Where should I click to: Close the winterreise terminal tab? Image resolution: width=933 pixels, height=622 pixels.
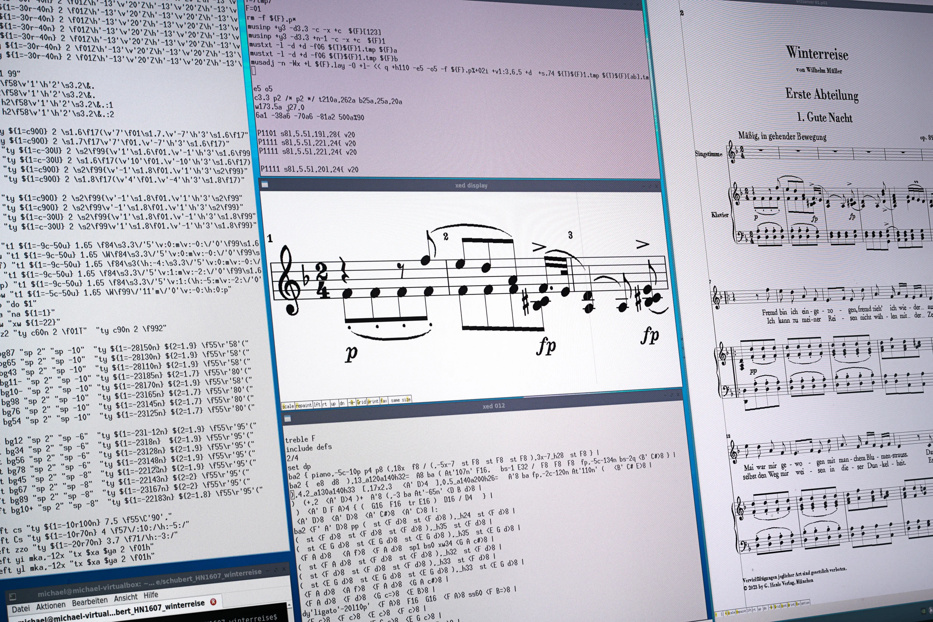(x=213, y=602)
